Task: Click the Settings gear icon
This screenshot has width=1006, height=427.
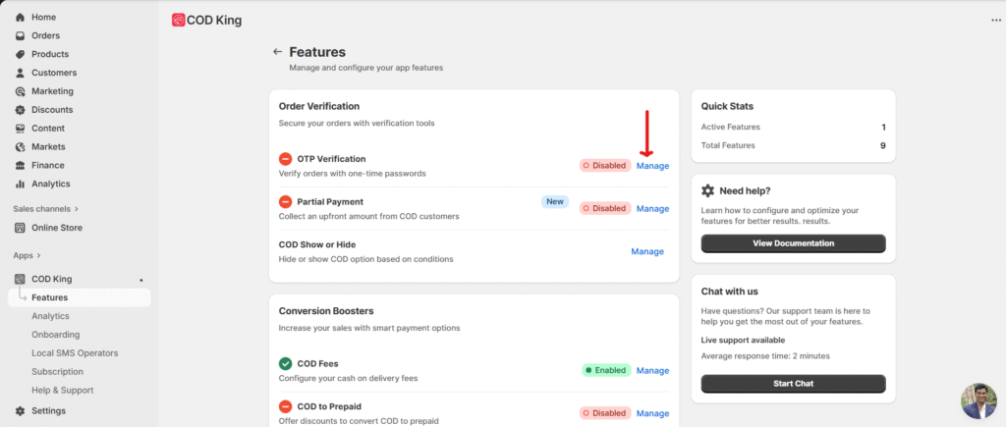Action: [x=21, y=411]
